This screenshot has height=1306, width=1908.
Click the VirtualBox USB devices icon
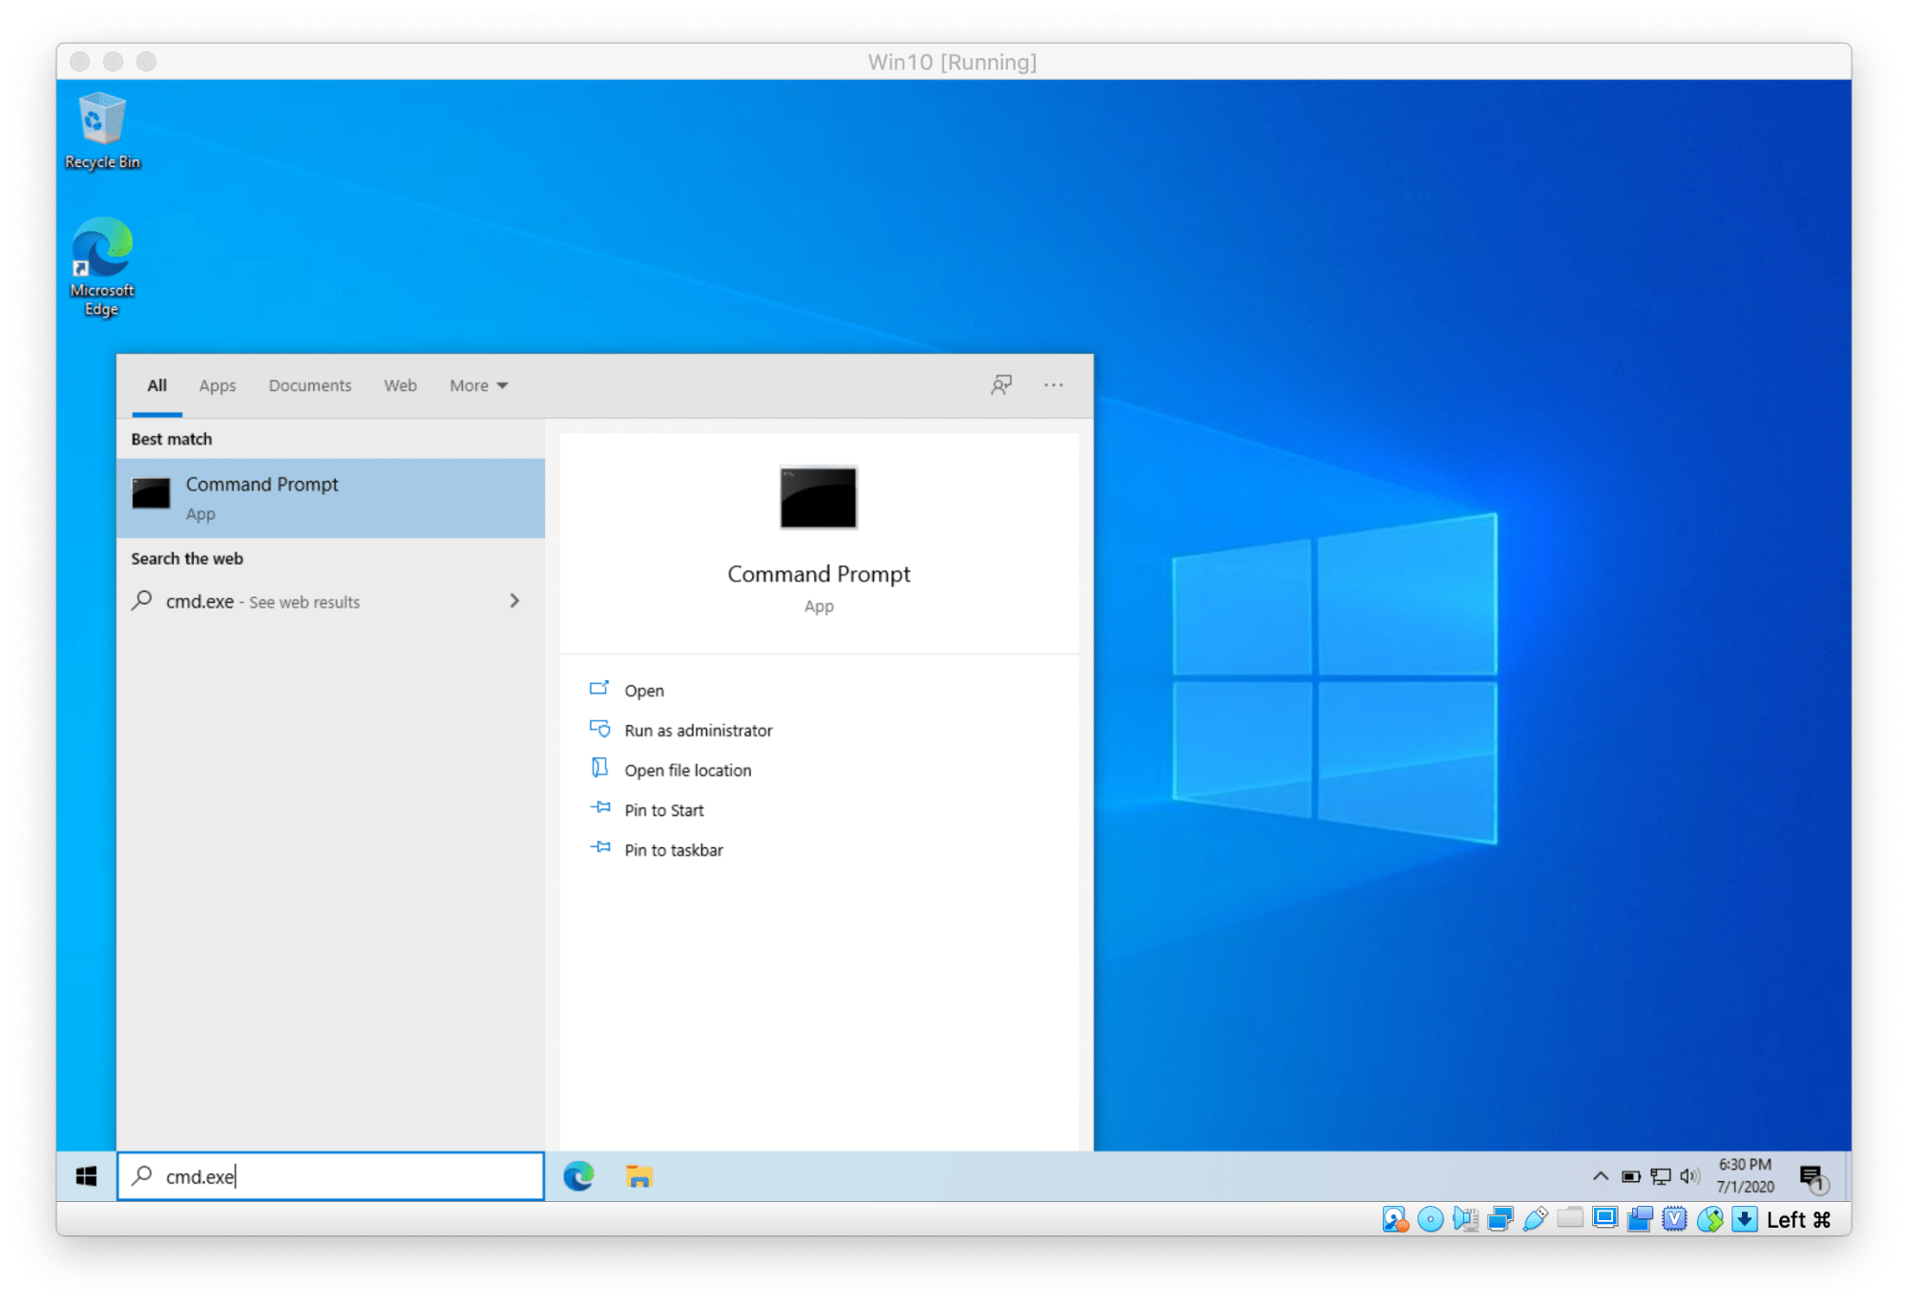click(x=1535, y=1219)
